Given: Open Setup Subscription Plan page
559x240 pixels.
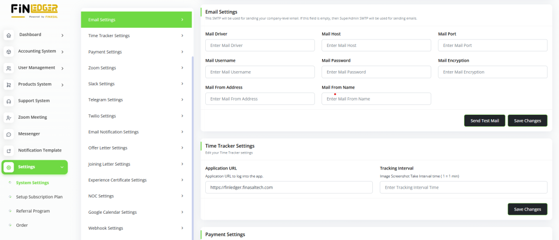Looking at the screenshot, I should coord(39,197).
